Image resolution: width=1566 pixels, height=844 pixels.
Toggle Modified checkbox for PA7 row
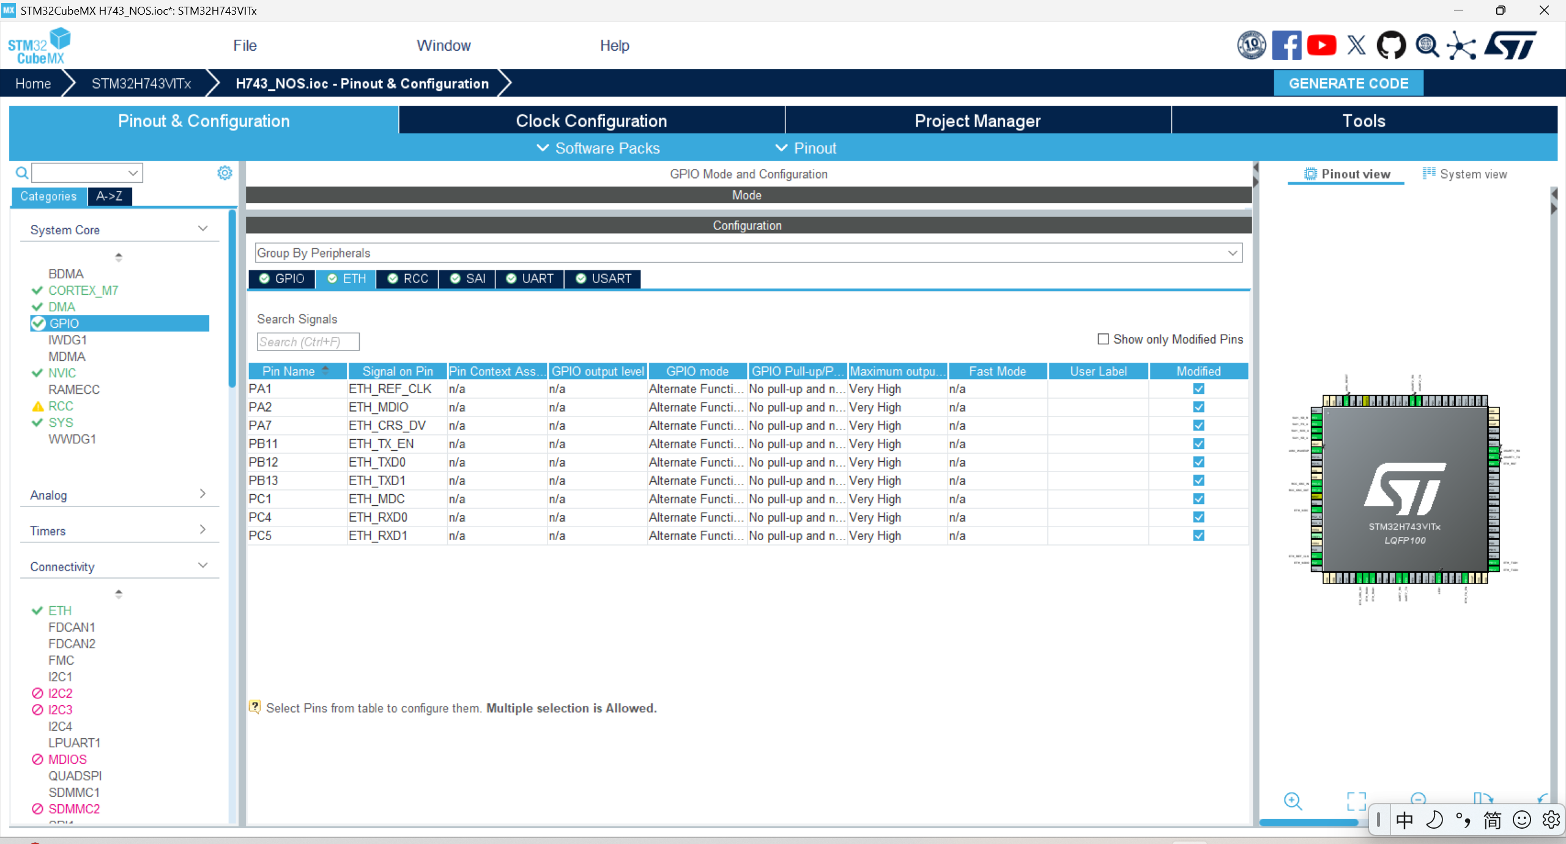tap(1198, 425)
